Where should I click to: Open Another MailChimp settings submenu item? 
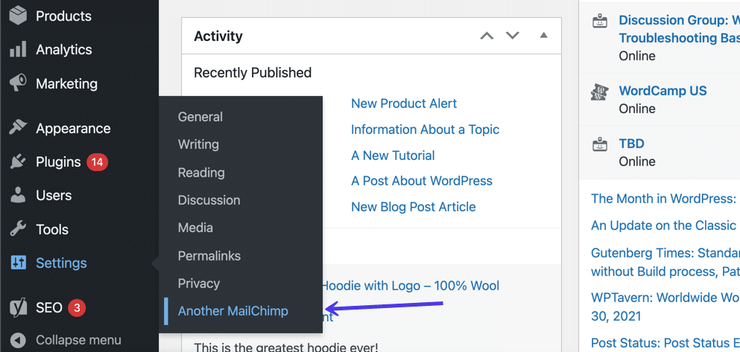(233, 311)
